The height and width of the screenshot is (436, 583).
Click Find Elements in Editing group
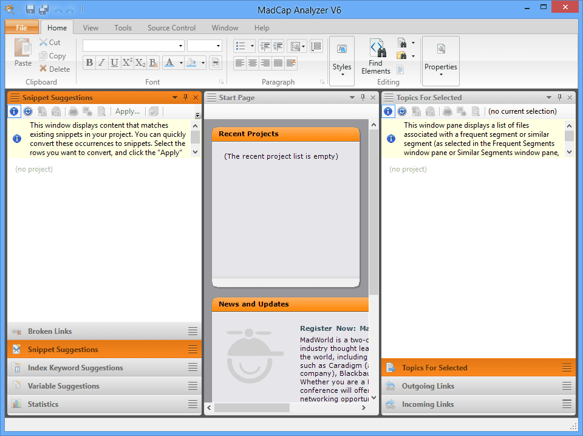pos(376,56)
